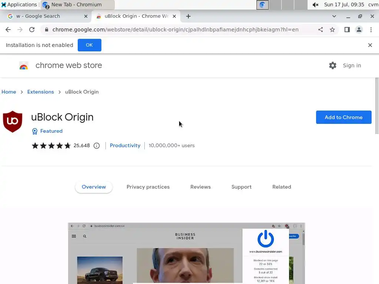Click the date and time clock in panel
Image resolution: width=379 pixels, height=284 pixels.
344,4
